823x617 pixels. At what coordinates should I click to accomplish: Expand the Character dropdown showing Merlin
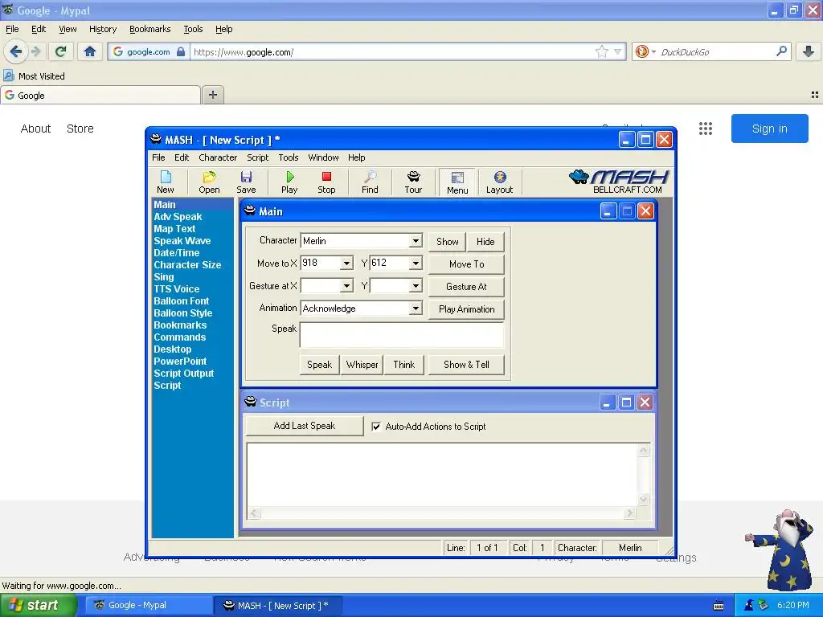[416, 241]
